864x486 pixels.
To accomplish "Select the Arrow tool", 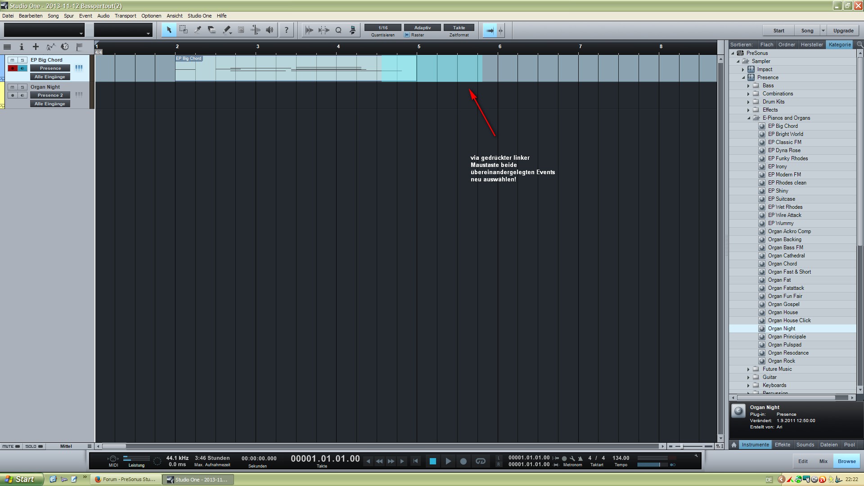I will pos(169,30).
